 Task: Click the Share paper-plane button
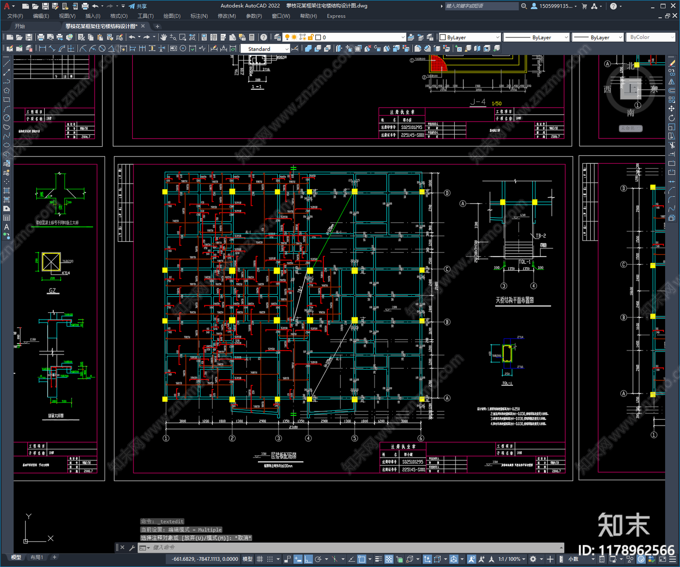pyautogui.click(x=138, y=6)
